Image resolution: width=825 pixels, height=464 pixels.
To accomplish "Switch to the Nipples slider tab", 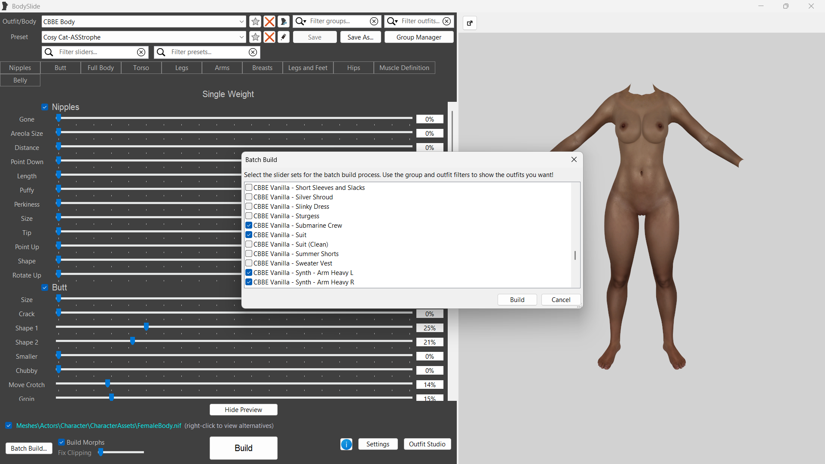I will click(20, 68).
